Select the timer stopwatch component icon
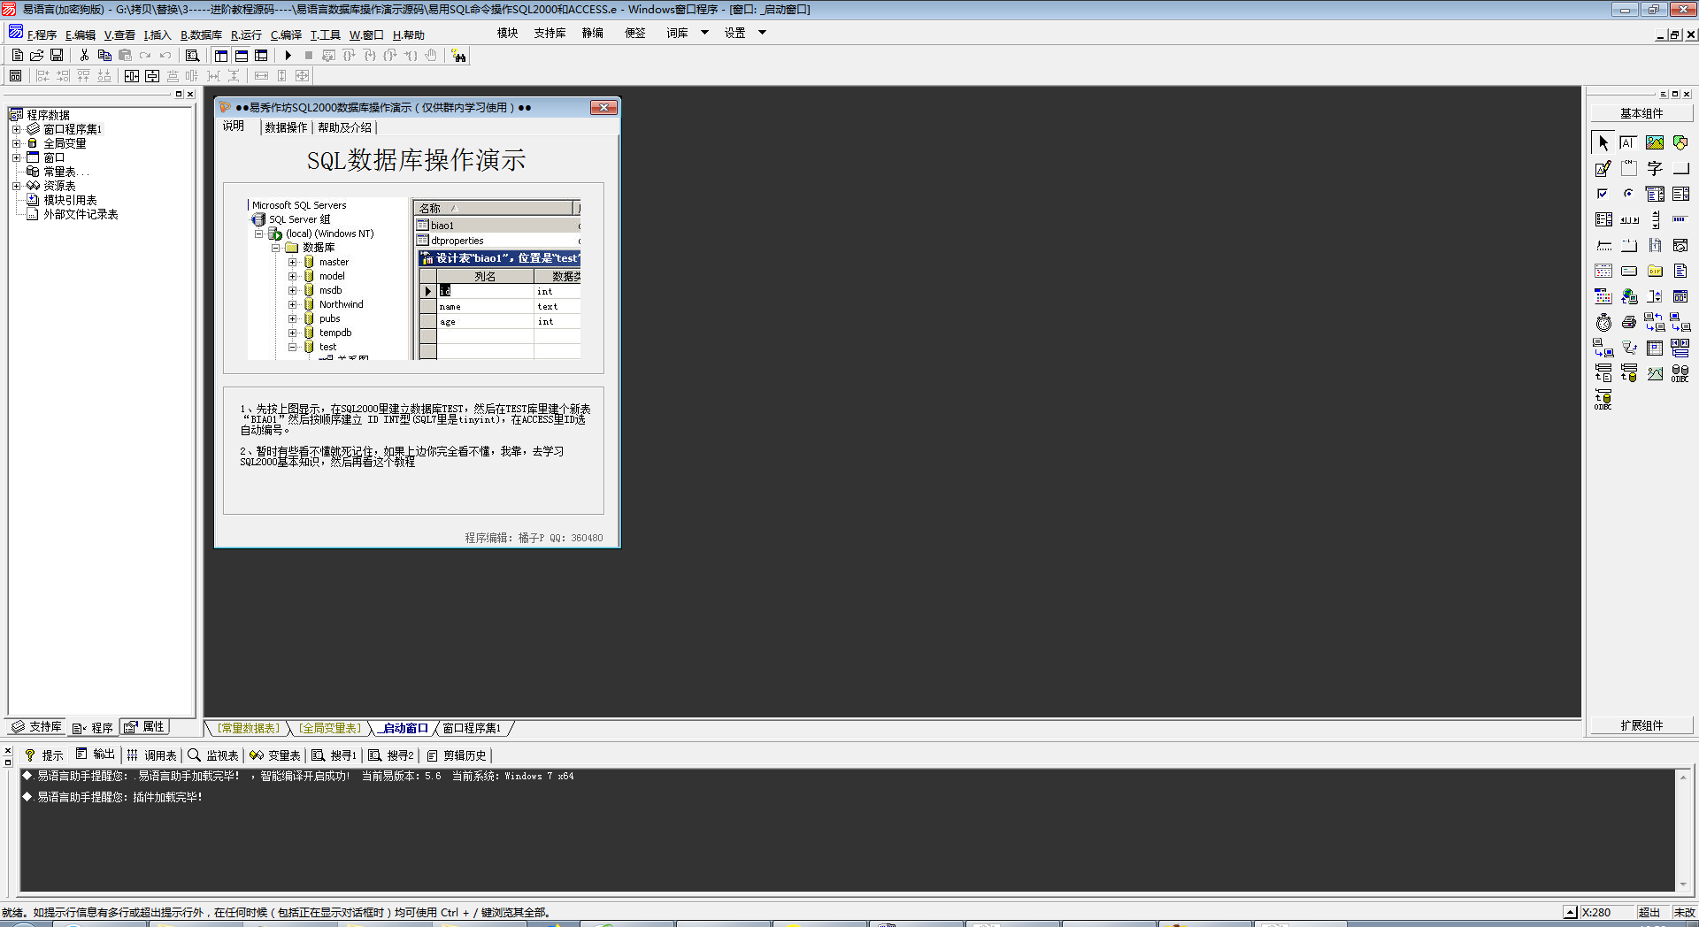 tap(1603, 322)
